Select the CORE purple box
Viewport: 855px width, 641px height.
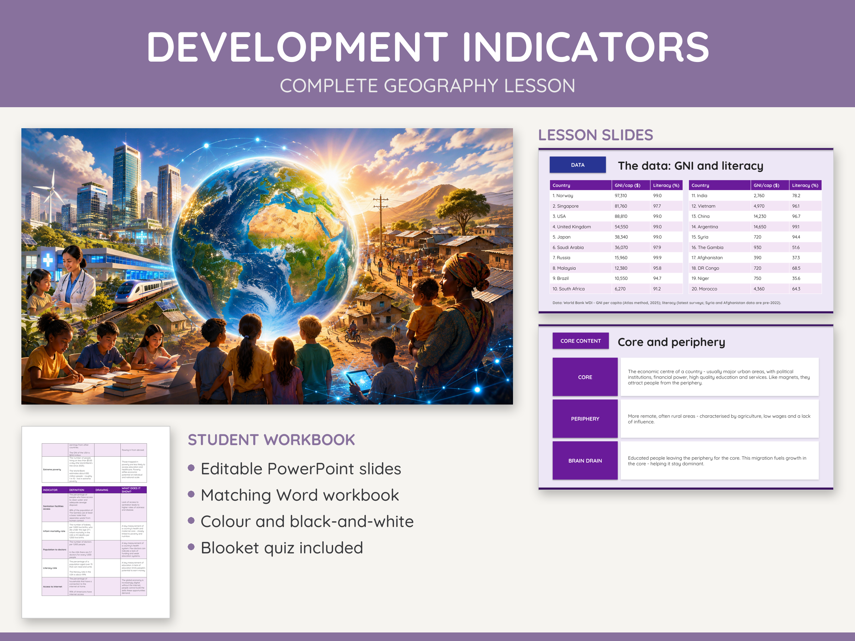(585, 377)
